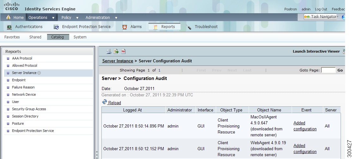Click the Logged At column header

click(x=134, y=110)
